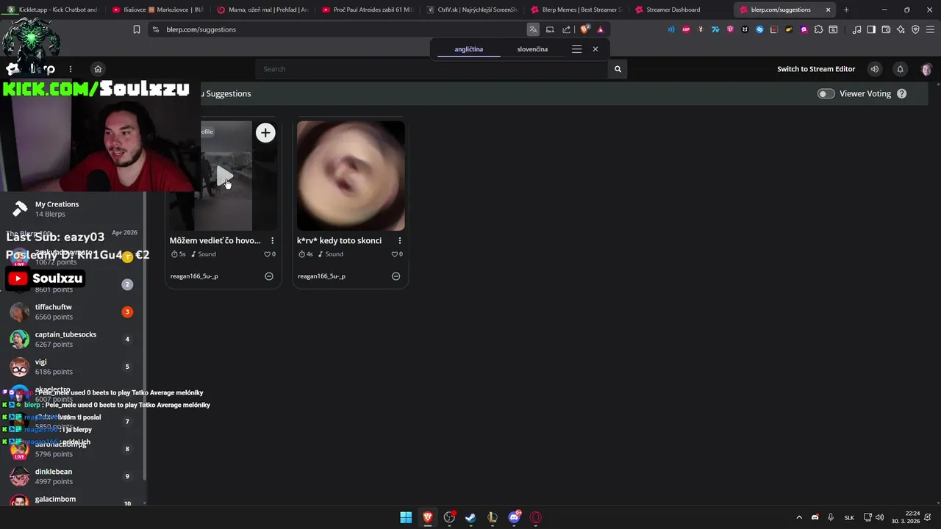Like the 'k*rv* kedy toto skonci' blerp
The width and height of the screenshot is (941, 529).
pyautogui.click(x=394, y=254)
